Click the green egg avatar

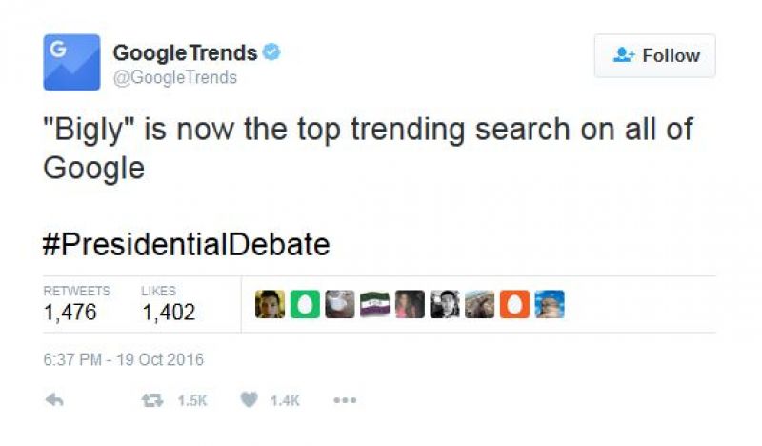pyautogui.click(x=305, y=305)
